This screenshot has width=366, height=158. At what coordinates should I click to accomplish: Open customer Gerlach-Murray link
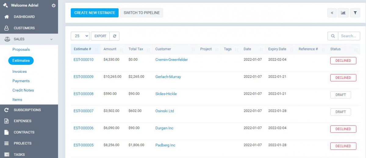[x=168, y=77]
